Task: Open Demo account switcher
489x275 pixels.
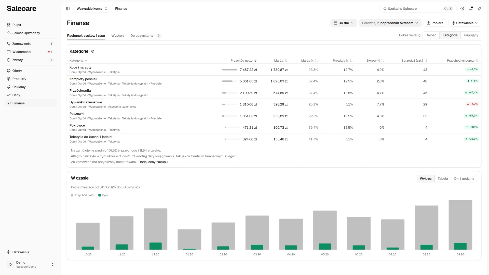Action: coord(31,265)
